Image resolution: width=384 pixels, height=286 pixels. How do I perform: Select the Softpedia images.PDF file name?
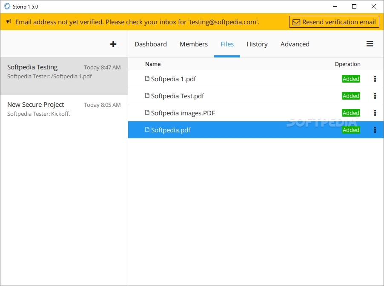183,113
